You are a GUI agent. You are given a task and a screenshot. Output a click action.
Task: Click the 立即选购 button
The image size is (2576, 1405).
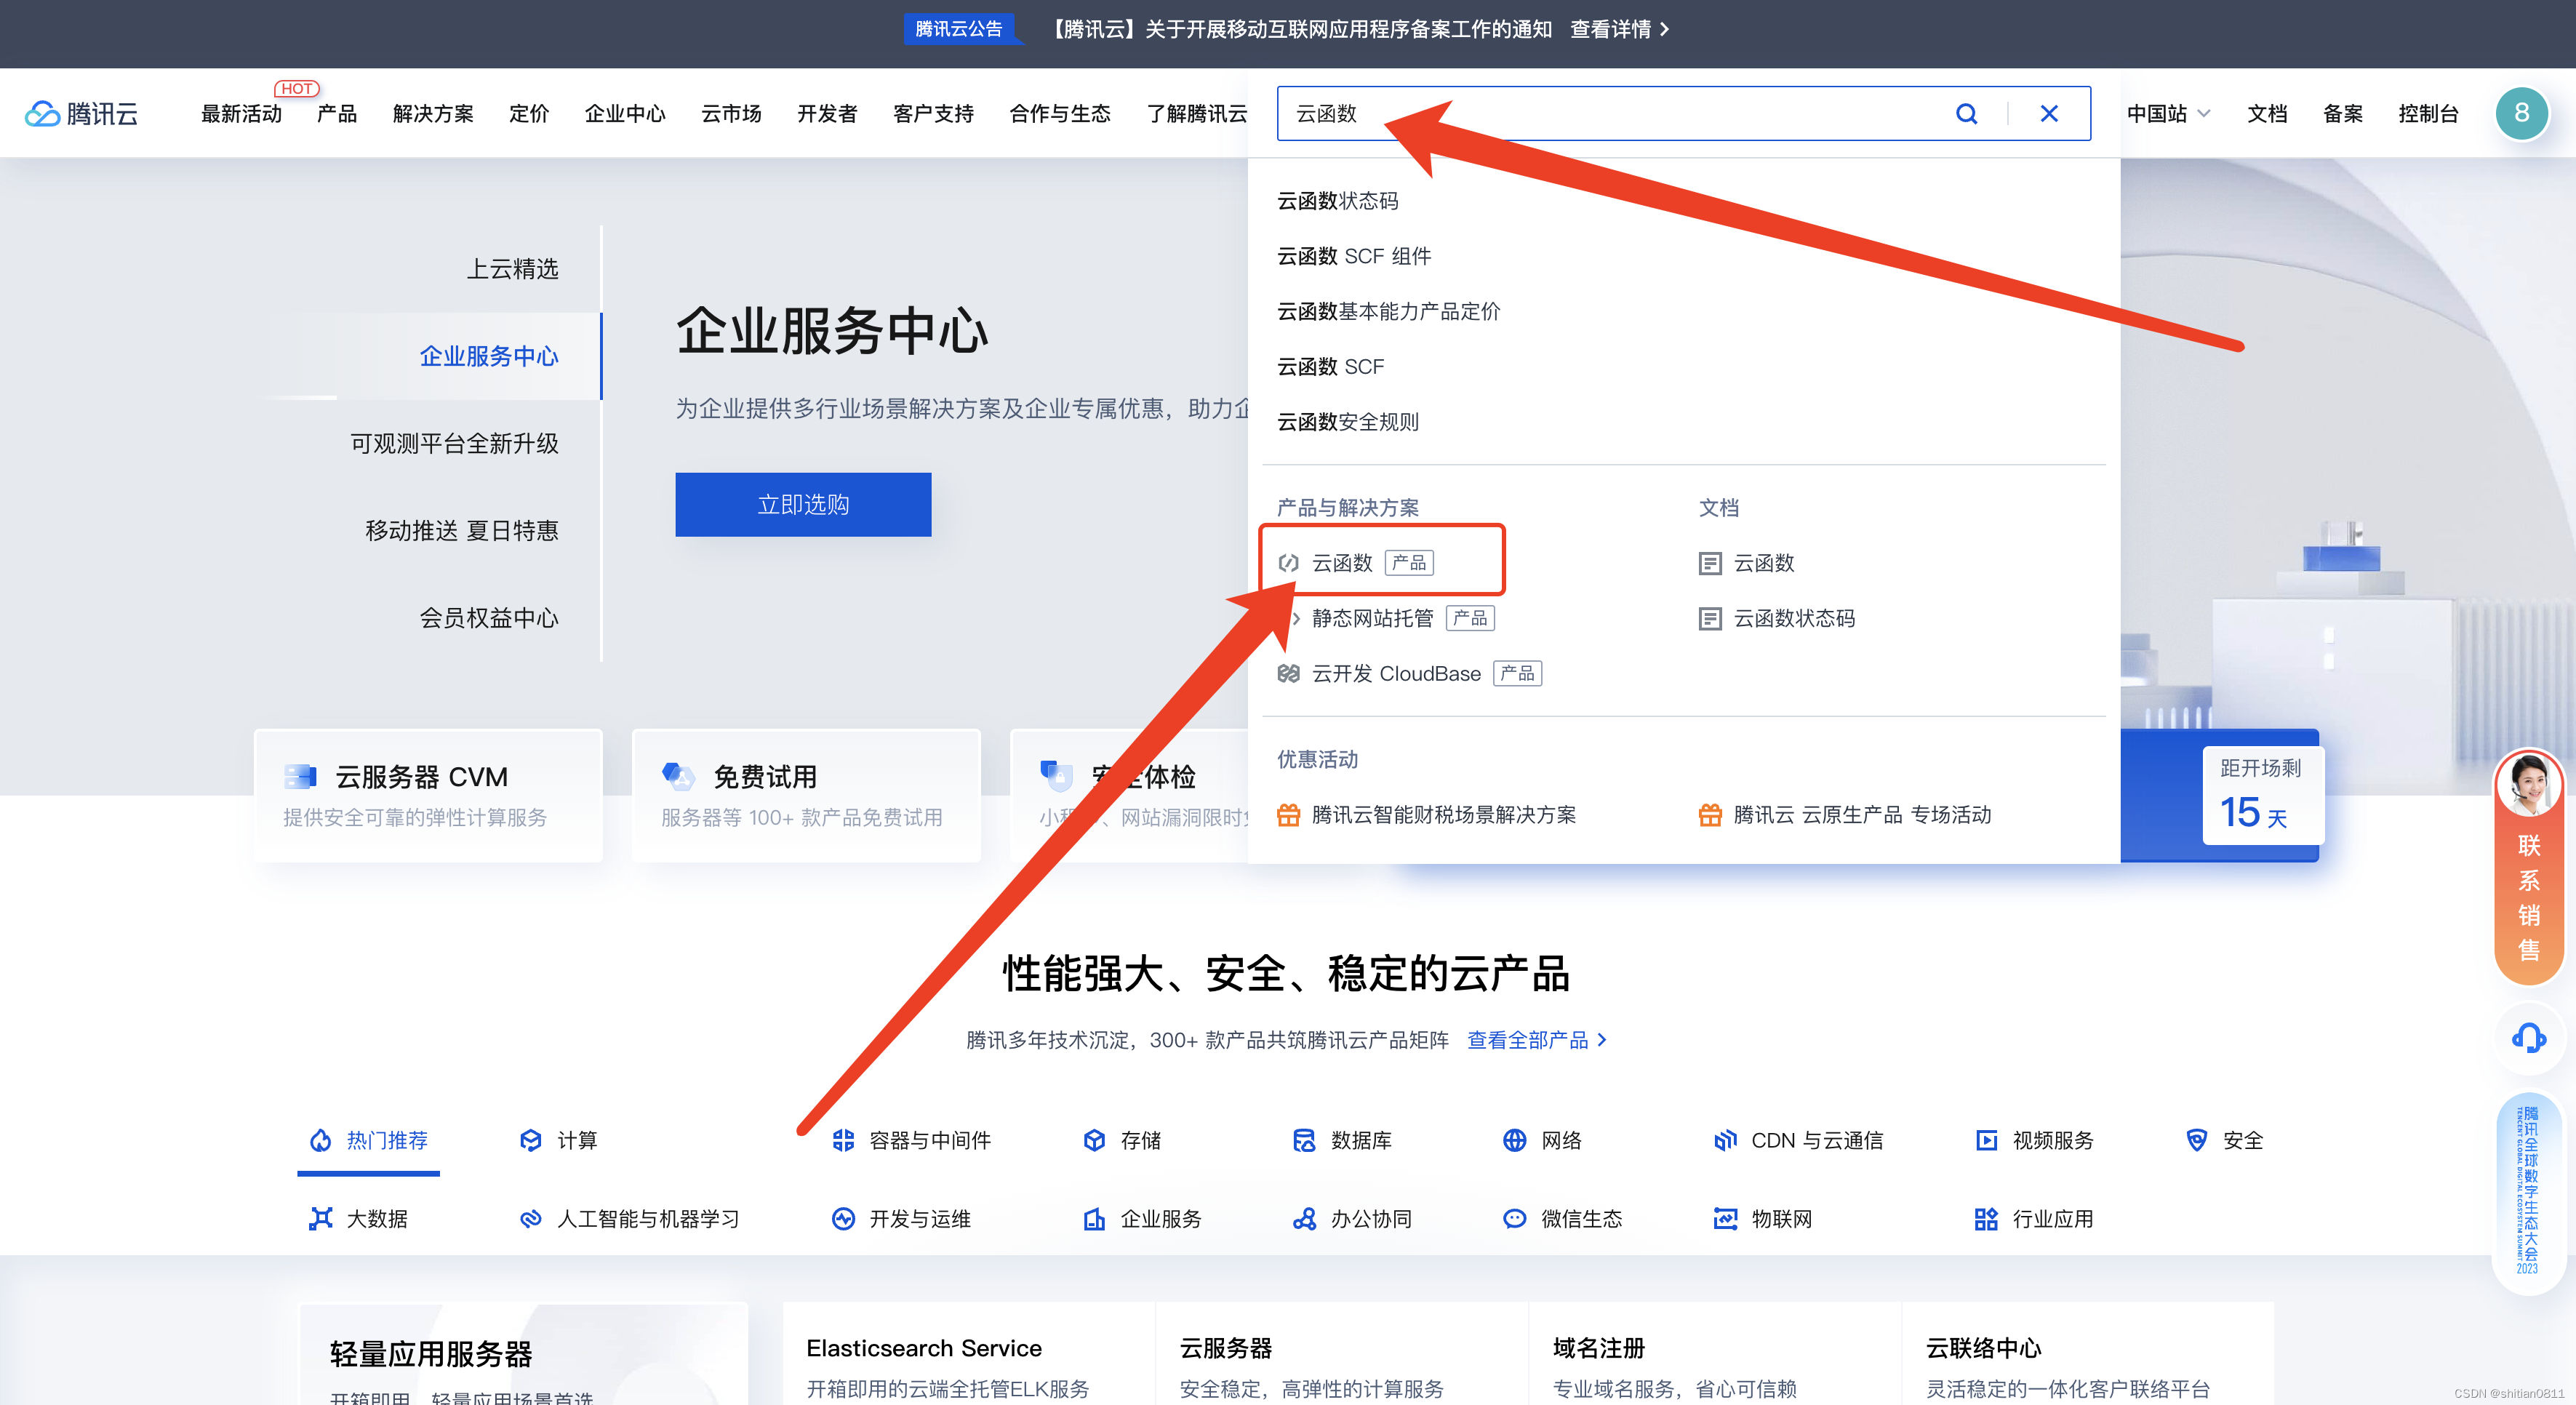pos(803,504)
